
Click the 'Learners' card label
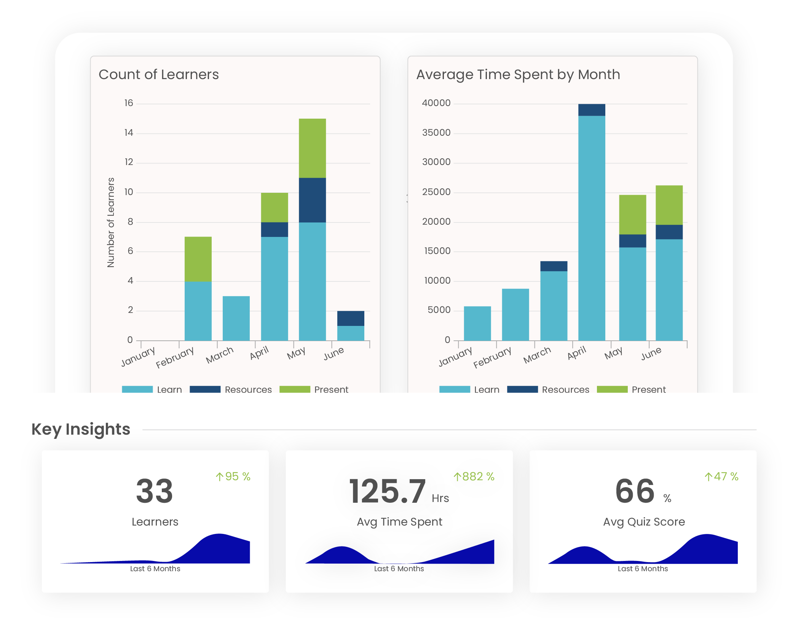coord(155,522)
